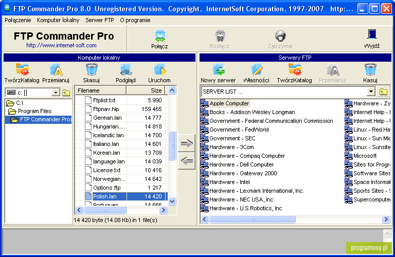395x257 pixels.
Task: Click file list vertical scrollbar thumb
Action: pos(172,145)
